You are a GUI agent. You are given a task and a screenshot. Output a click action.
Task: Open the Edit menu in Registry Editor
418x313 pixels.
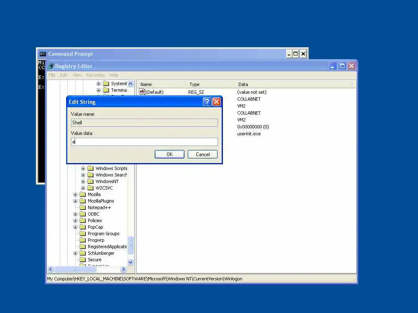click(63, 75)
